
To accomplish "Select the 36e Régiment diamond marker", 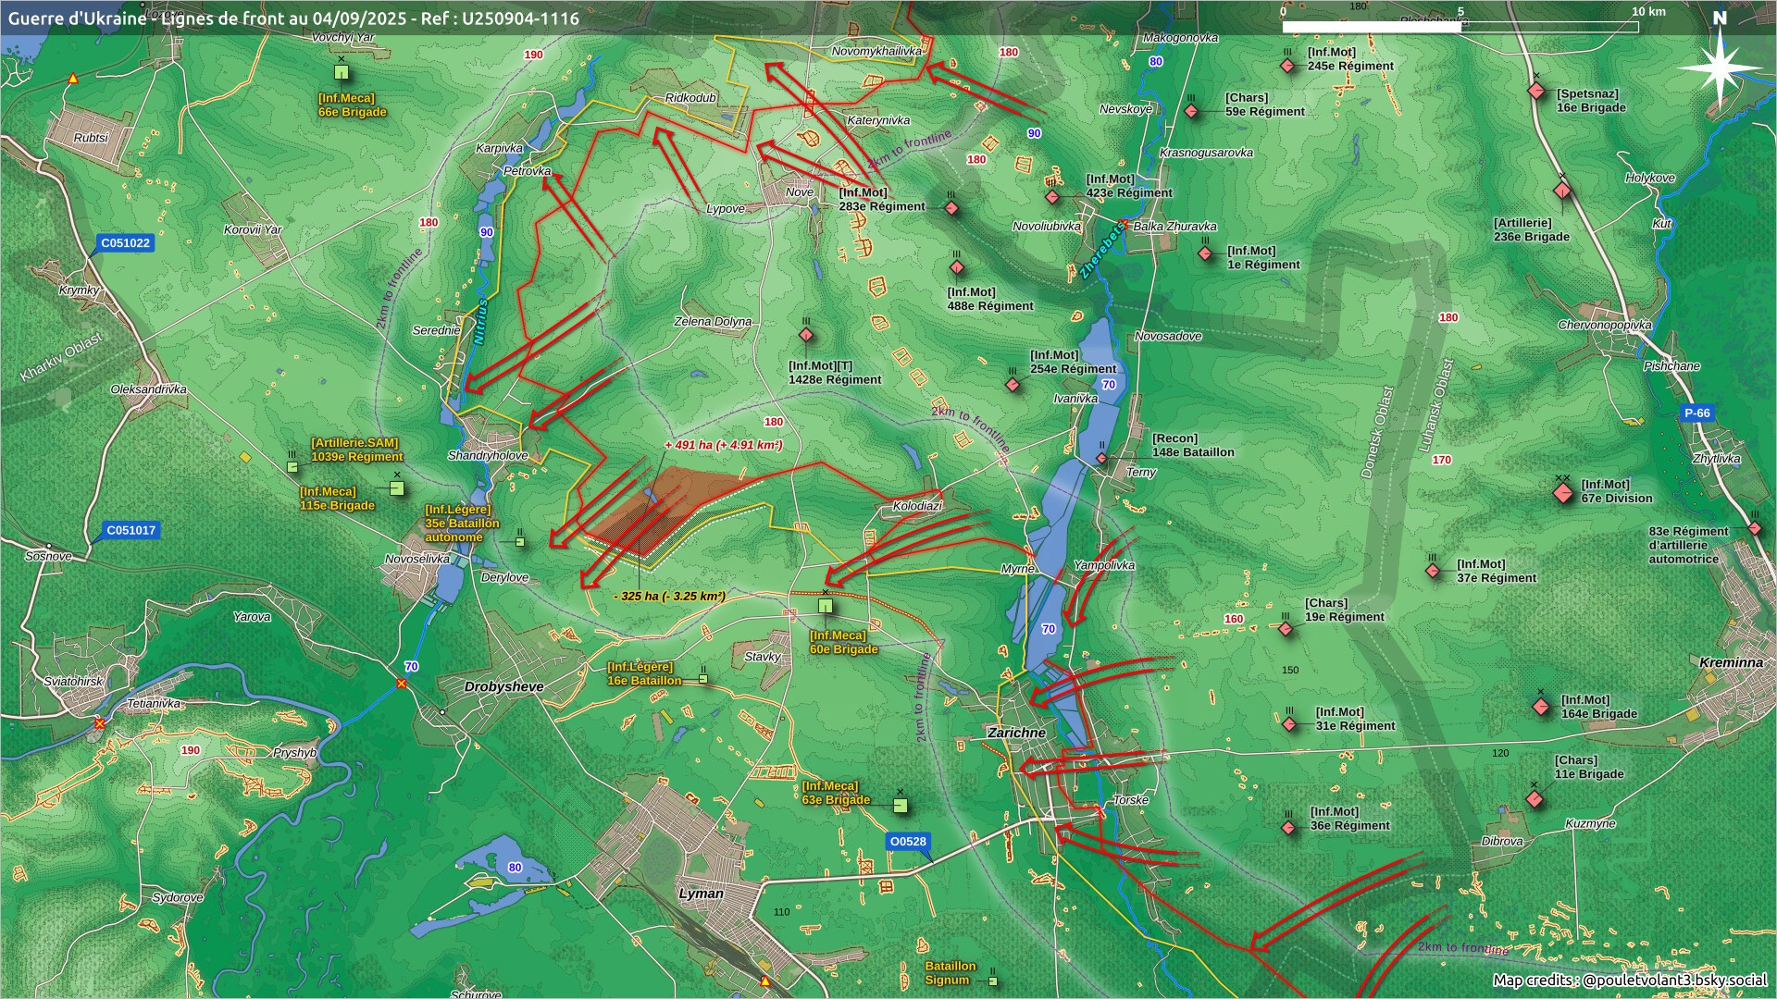I will pos(1288,827).
